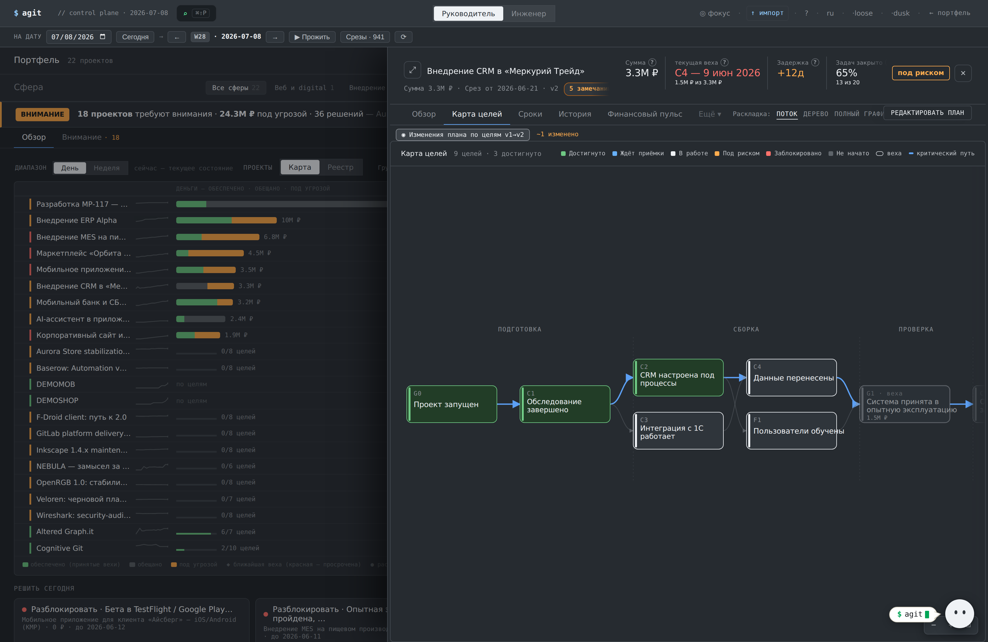Switch to portfolio Обзор tab
The image size is (988, 642).
pos(34,137)
